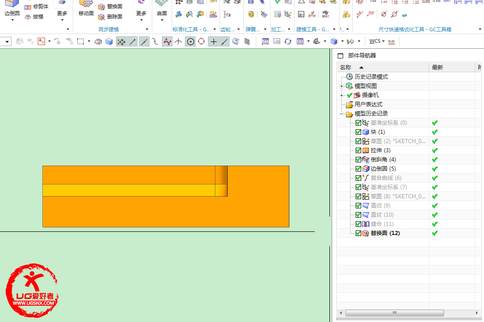Viewport: 484px width, 322px height.
Task: Open the selection type combo box dropdown
Action: coord(7,41)
